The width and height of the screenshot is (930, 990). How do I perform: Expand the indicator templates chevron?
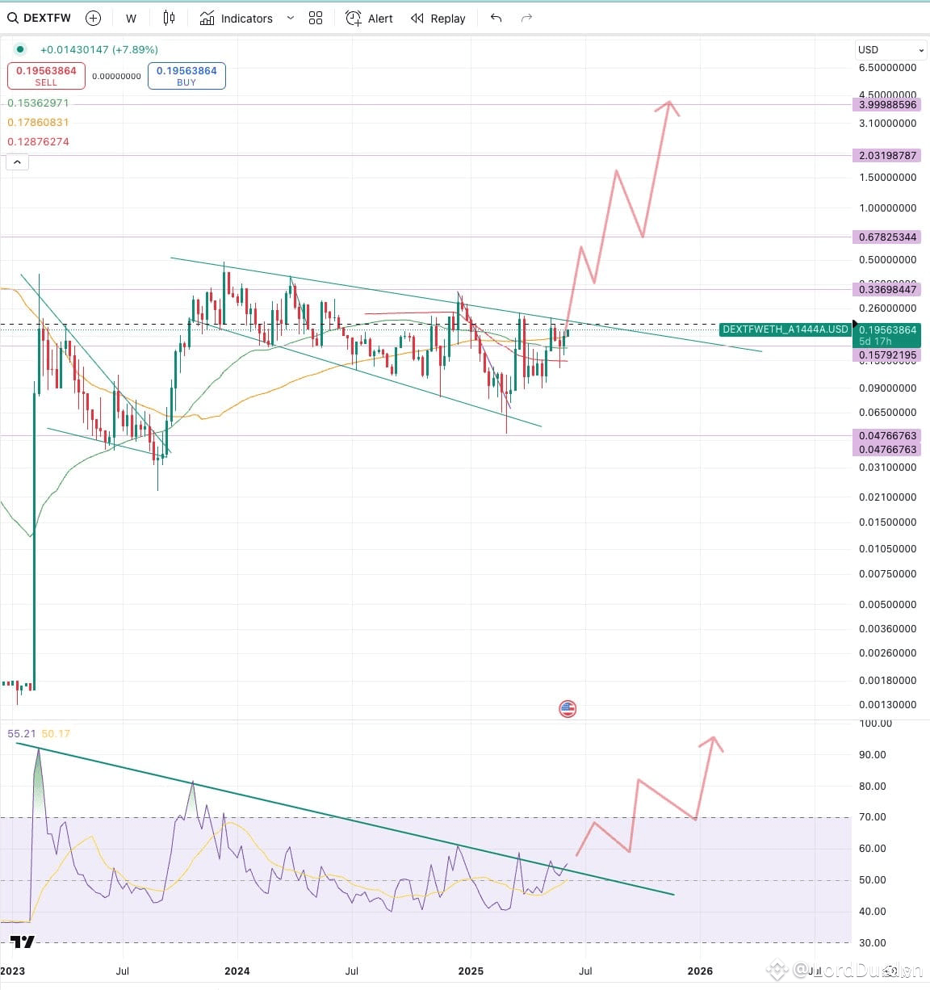pos(291,18)
